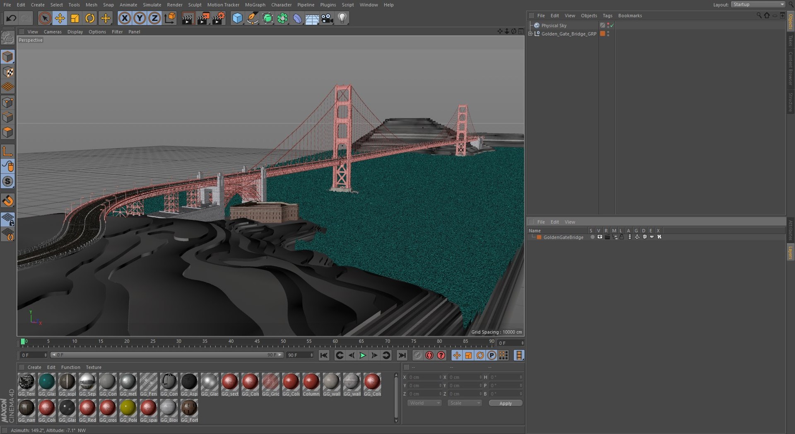Add a Cube primitive object
The width and height of the screenshot is (795, 434).
tap(237, 18)
